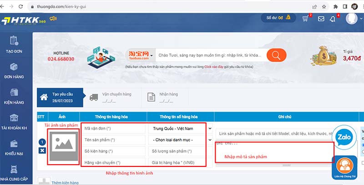Open the Liên Hệ Chúng Tôi support widget
Screen dimensions: 364x185
pyautogui.click(x=345, y=168)
